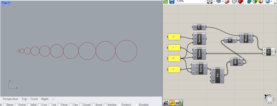Click the asterisk badge on Series C input

tap(193, 72)
